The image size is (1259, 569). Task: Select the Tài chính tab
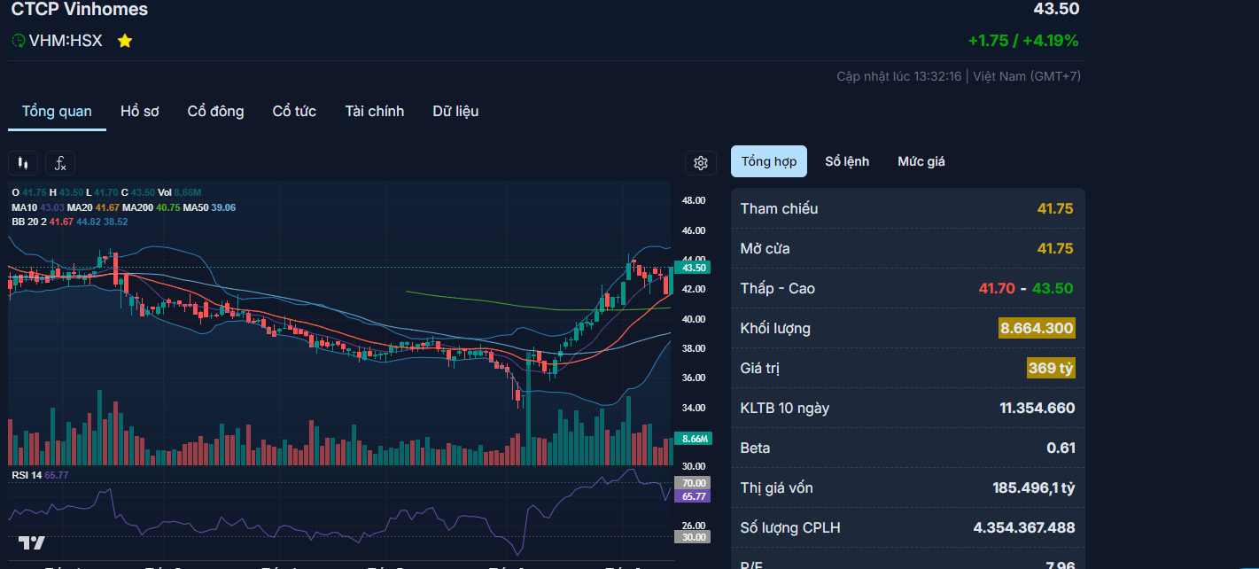(x=374, y=111)
